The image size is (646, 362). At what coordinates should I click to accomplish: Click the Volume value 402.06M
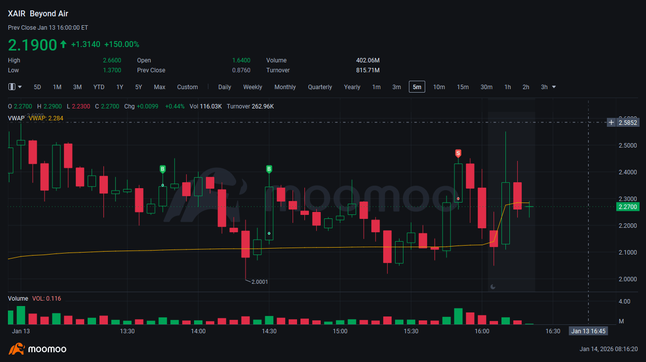(368, 60)
